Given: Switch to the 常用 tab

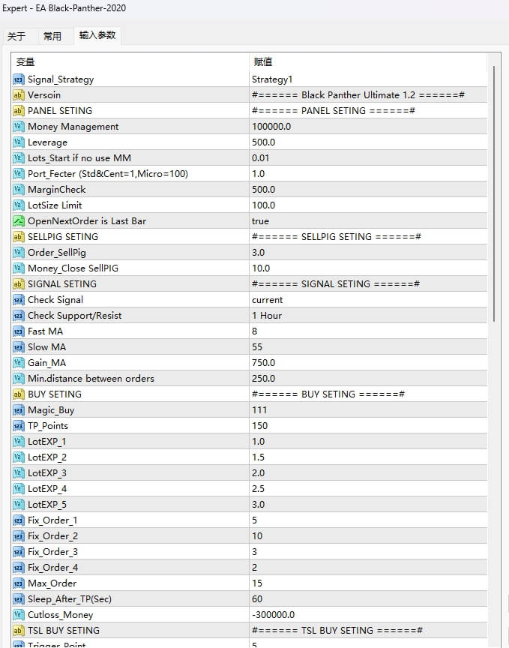Looking at the screenshot, I should [52, 36].
